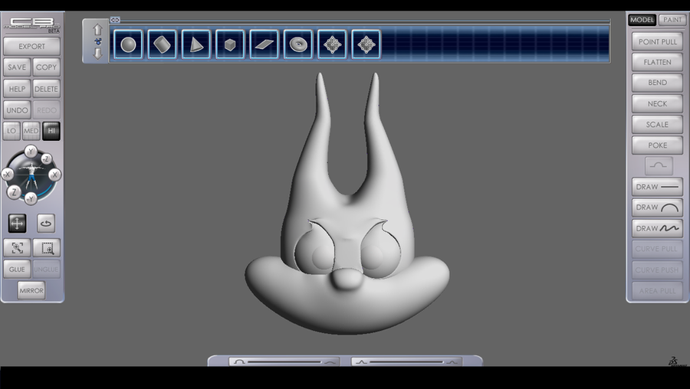Set mesh resolution to LO
This screenshot has width=690, height=389.
[11, 131]
